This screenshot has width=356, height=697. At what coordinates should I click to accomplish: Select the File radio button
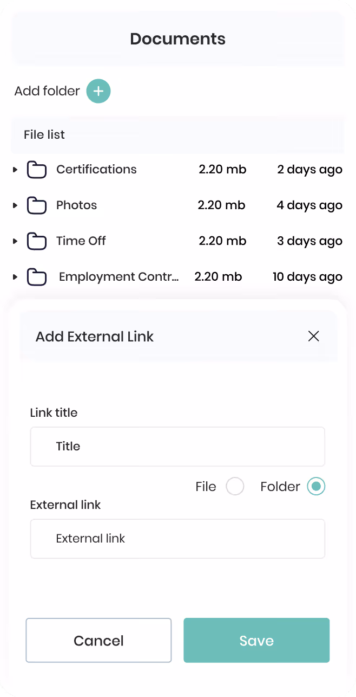tap(235, 486)
